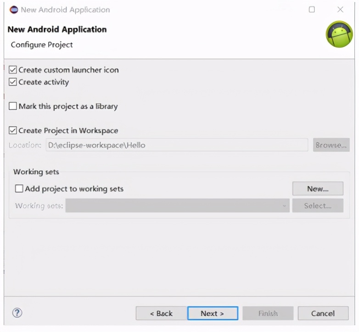Uncheck Create custom launcher icon

click(x=13, y=70)
